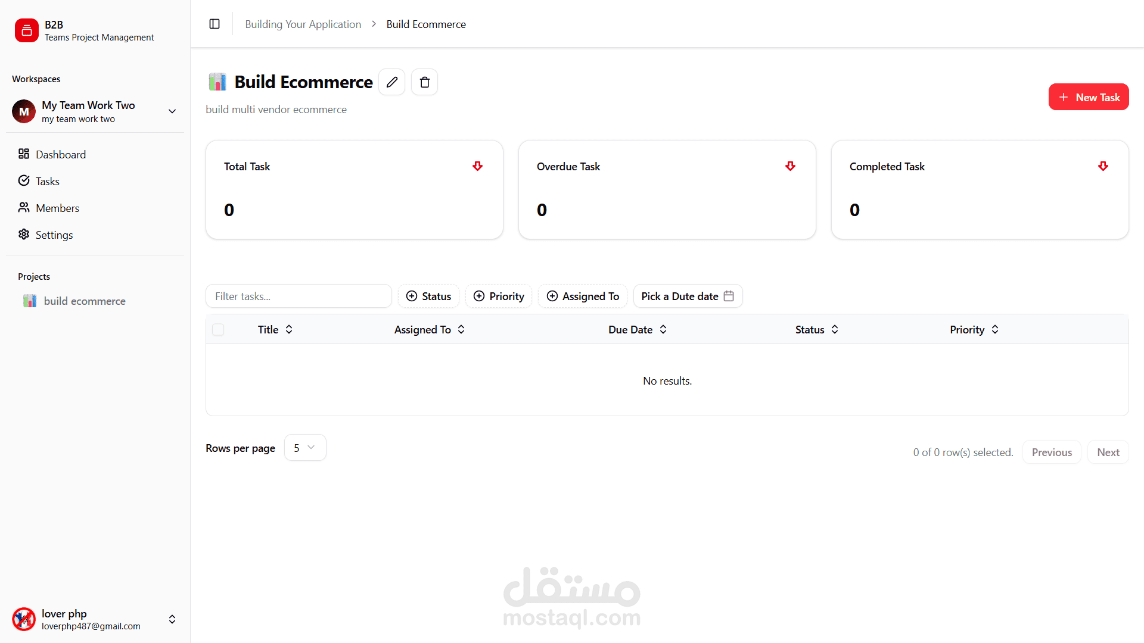Go to Dashboard in the sidebar

[60, 154]
